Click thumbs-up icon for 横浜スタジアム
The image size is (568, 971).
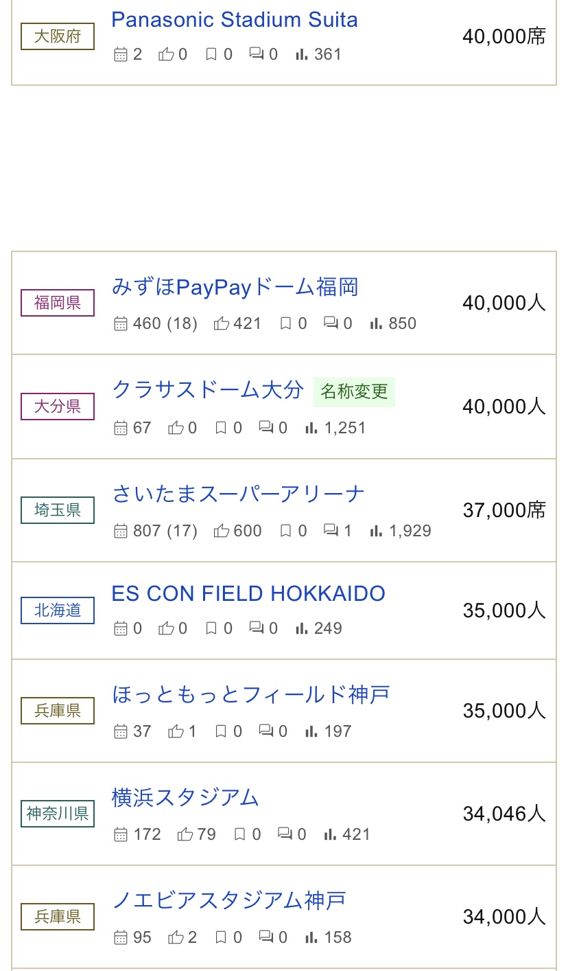point(185,834)
